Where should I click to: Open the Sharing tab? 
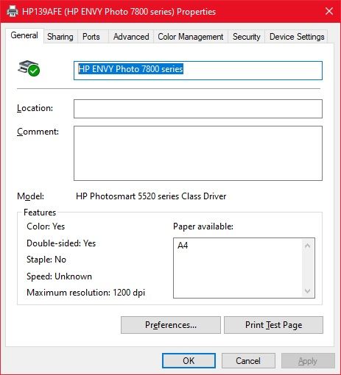click(60, 37)
